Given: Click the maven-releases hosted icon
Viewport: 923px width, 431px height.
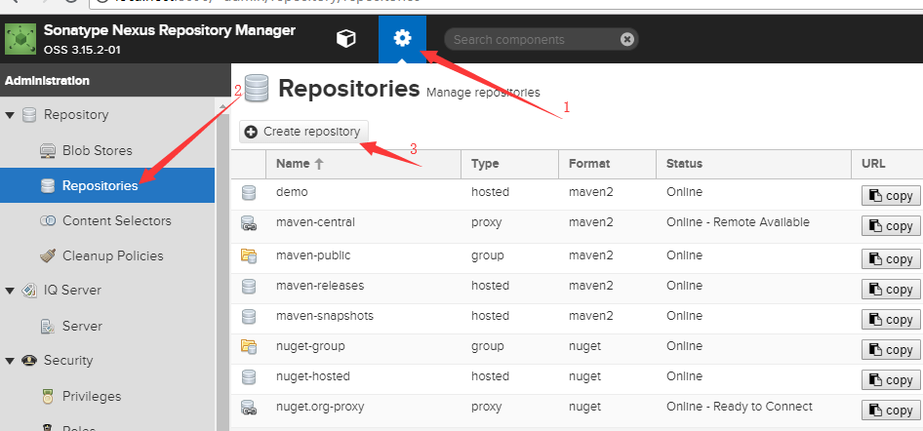Looking at the screenshot, I should click(x=249, y=287).
